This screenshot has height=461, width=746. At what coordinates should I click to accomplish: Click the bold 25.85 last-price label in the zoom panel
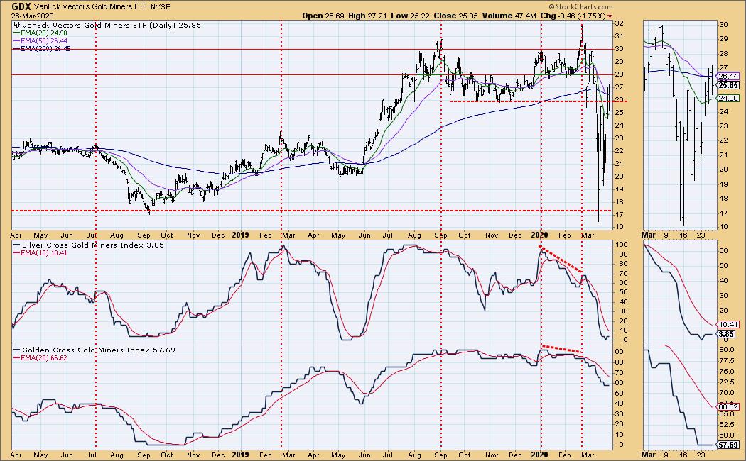728,85
